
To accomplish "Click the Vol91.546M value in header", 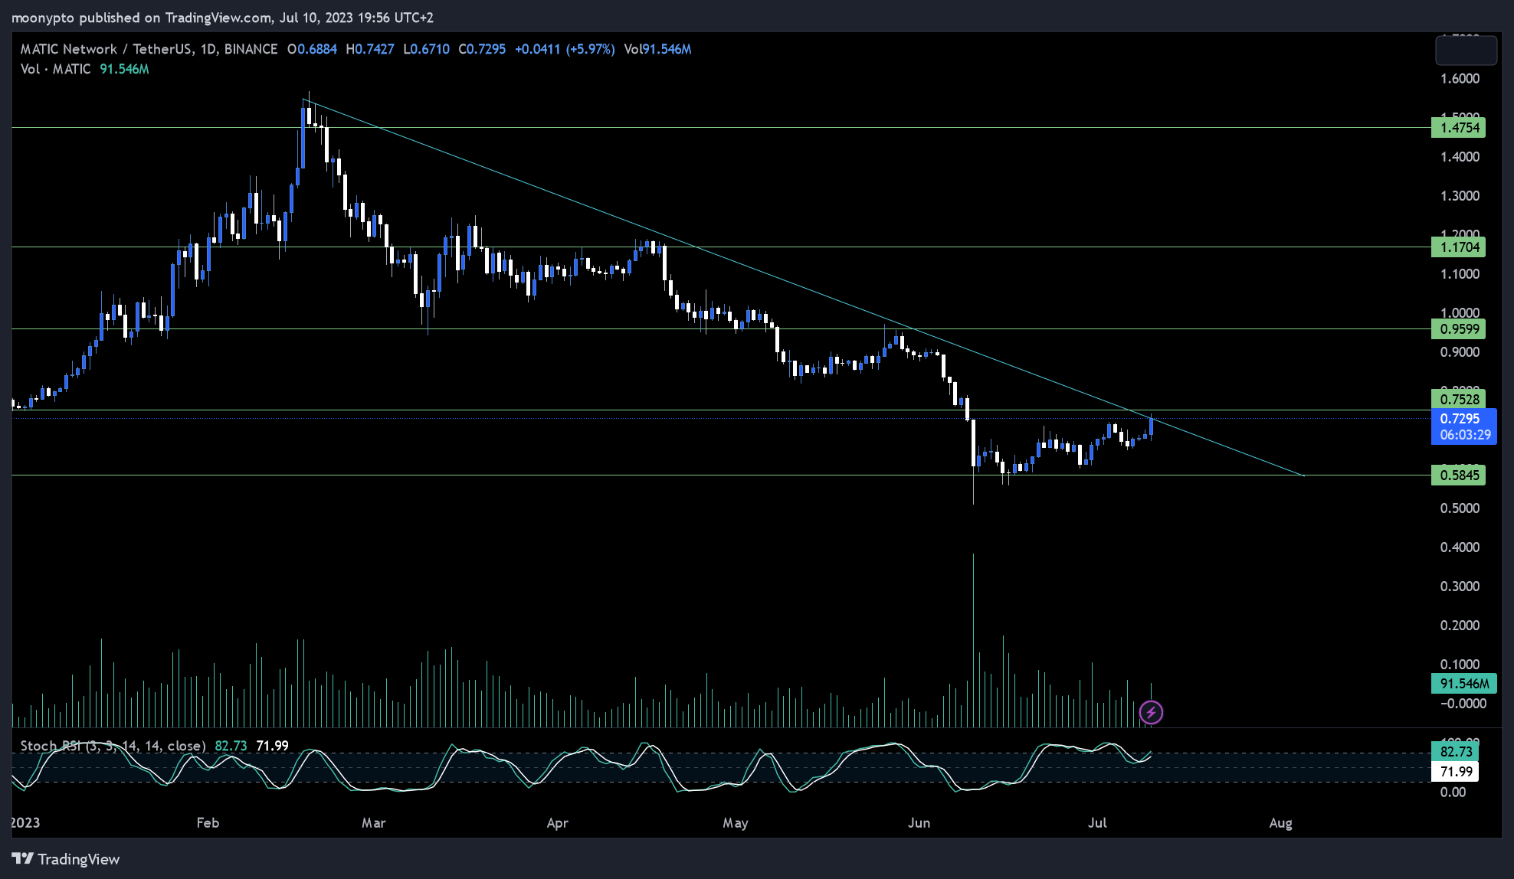I will pyautogui.click(x=657, y=49).
